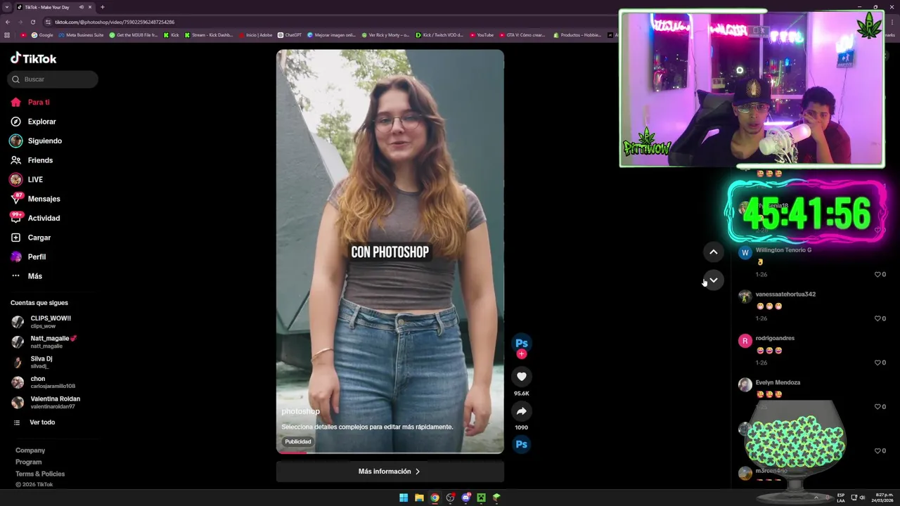Open the Stream - Kick Dashboard bookmark
The image size is (900, 506).
coord(209,34)
